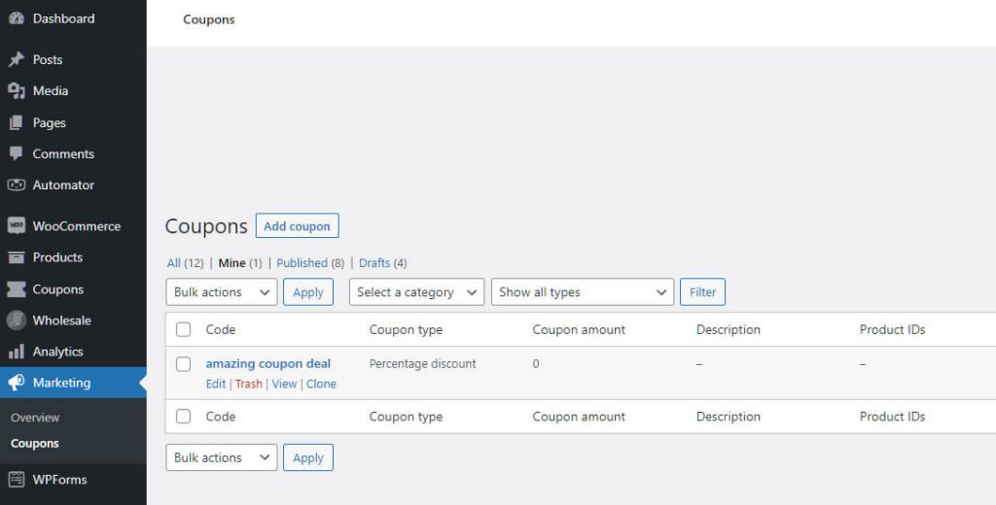
Task: Select the amazing coupon deal checkbox
Action: coord(183,364)
